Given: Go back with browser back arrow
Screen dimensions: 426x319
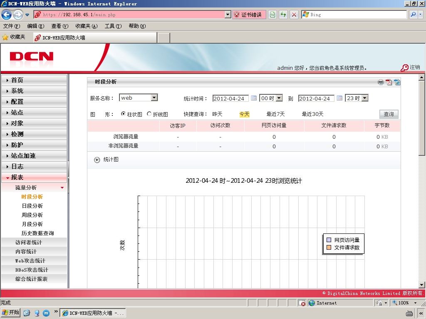Looking at the screenshot, I should tap(7, 15).
